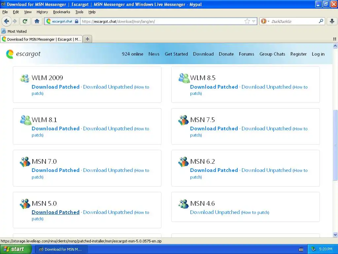Open the Forums link

tap(246, 54)
